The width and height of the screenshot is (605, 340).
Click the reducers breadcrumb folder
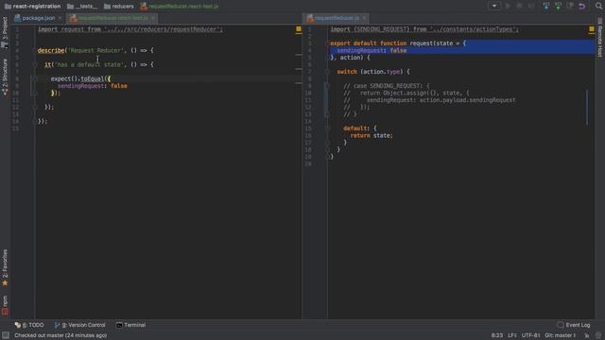(x=119, y=7)
